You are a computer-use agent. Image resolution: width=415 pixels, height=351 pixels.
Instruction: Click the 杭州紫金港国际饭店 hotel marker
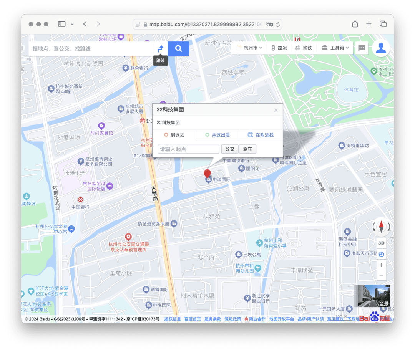tap(110, 186)
